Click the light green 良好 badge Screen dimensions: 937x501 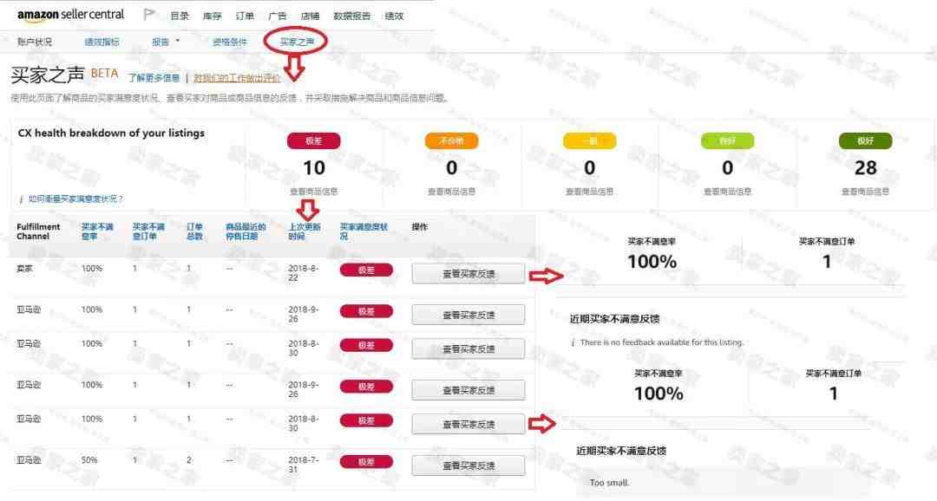tap(728, 141)
